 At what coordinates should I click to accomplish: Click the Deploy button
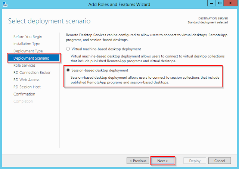(x=195, y=161)
